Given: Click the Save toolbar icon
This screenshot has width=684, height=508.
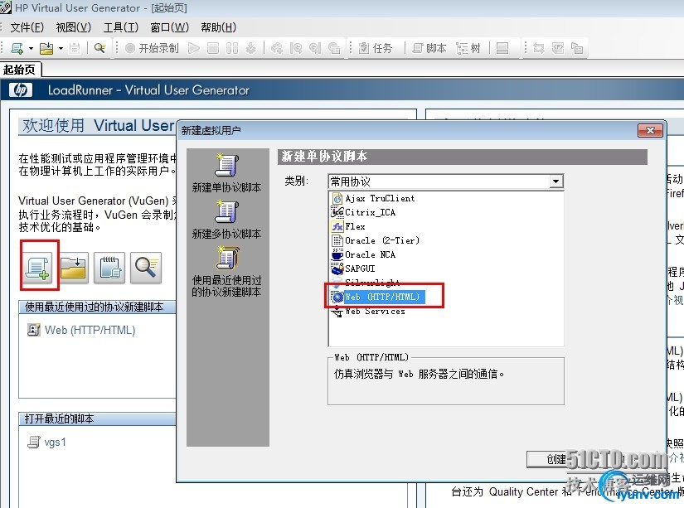Looking at the screenshot, I should click(x=75, y=48).
